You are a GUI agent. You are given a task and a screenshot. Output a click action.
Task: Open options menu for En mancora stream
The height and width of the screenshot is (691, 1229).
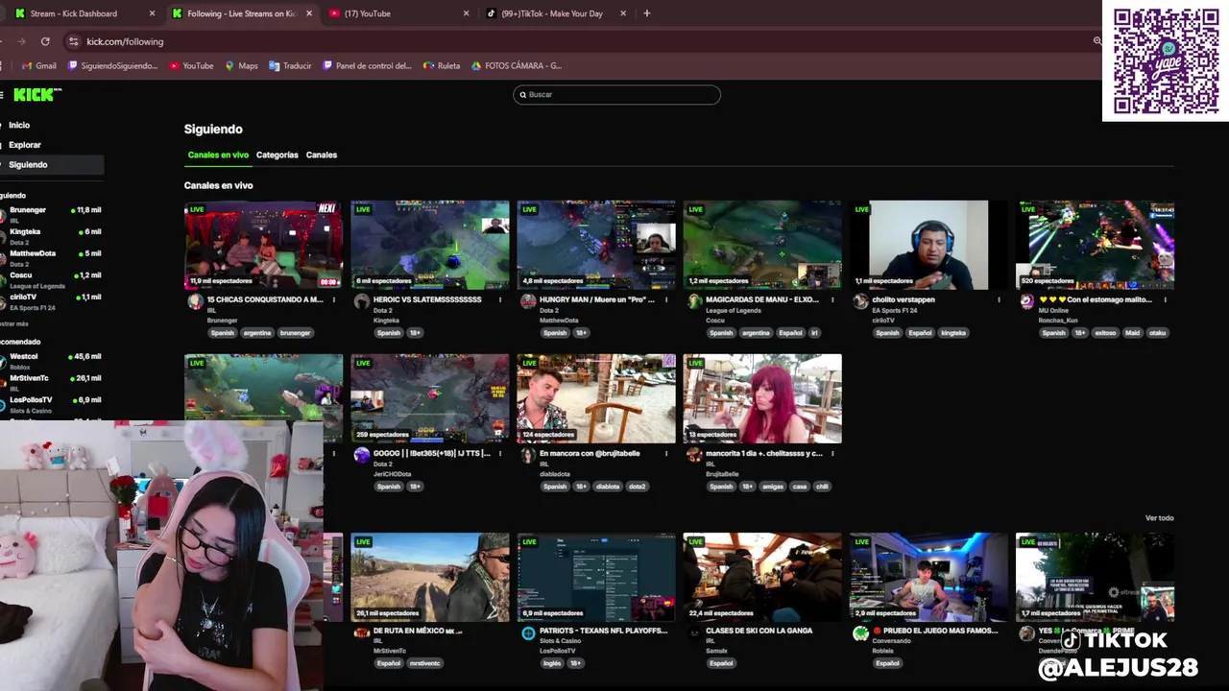(x=666, y=453)
